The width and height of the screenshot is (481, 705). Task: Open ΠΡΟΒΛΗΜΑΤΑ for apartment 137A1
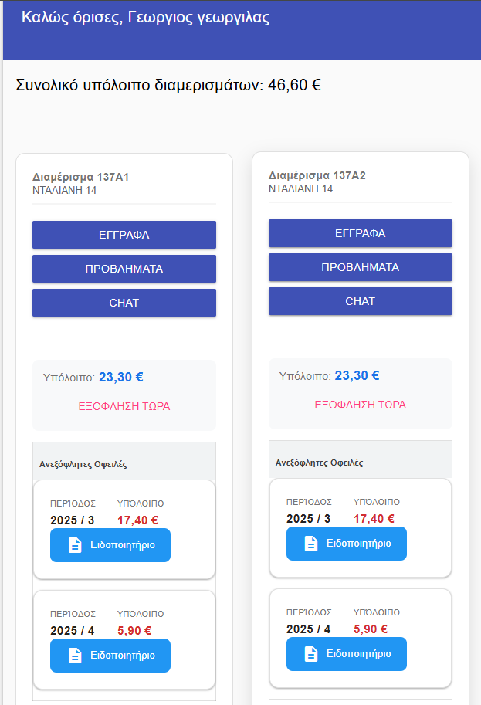click(x=124, y=268)
